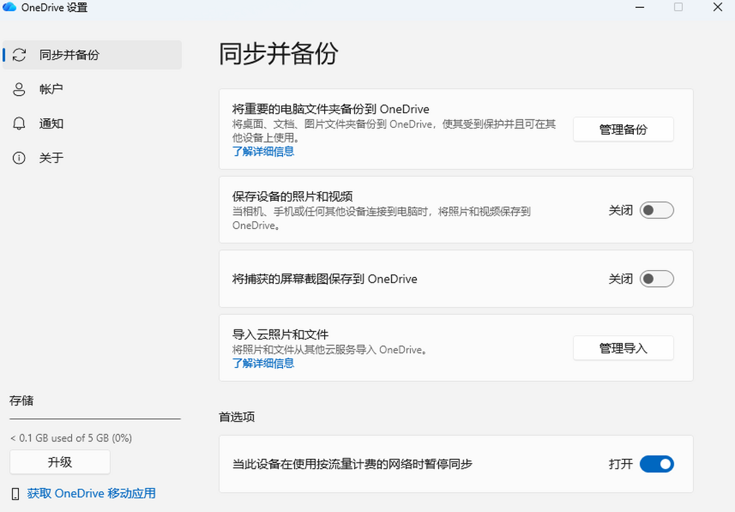Maximize the OneDrive settings window
Viewport: 735px width, 512px height.
[678, 7]
